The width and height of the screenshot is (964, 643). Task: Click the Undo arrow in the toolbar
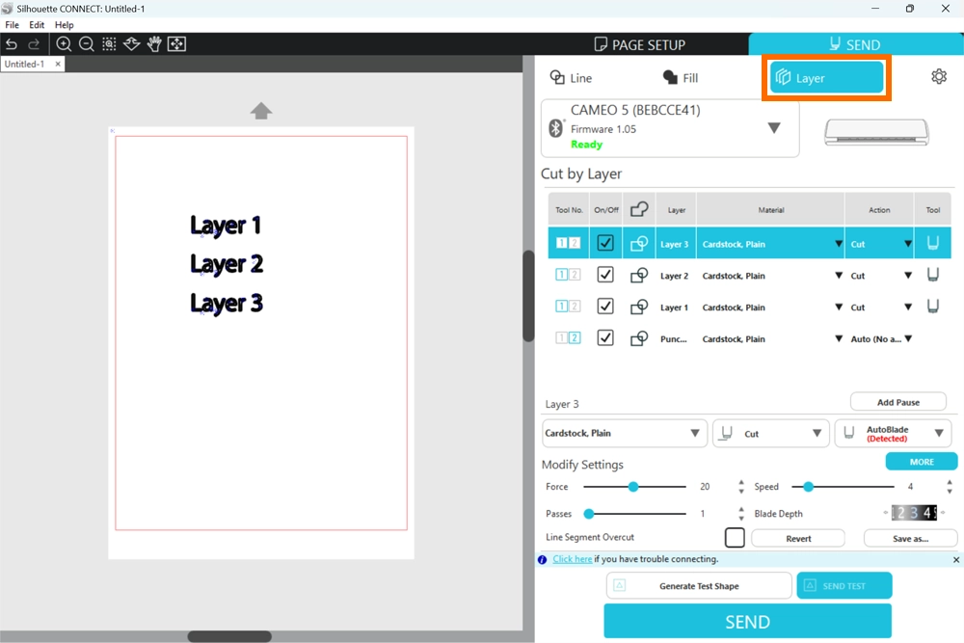click(12, 44)
